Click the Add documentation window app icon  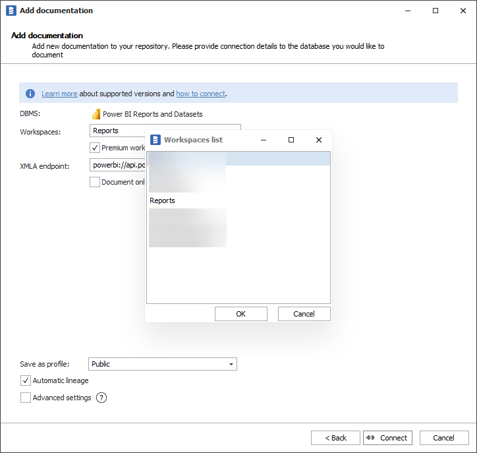11,11
